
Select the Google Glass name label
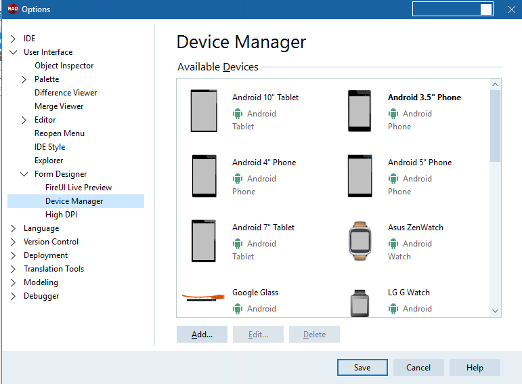(255, 293)
